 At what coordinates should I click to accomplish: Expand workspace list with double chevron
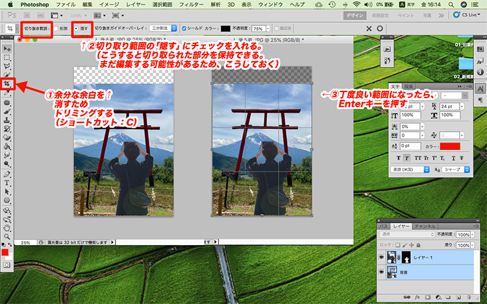(442, 15)
